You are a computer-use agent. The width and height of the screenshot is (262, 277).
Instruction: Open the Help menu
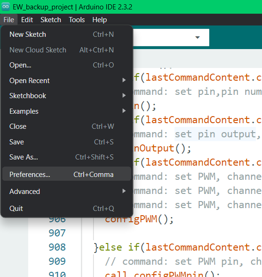99,20
